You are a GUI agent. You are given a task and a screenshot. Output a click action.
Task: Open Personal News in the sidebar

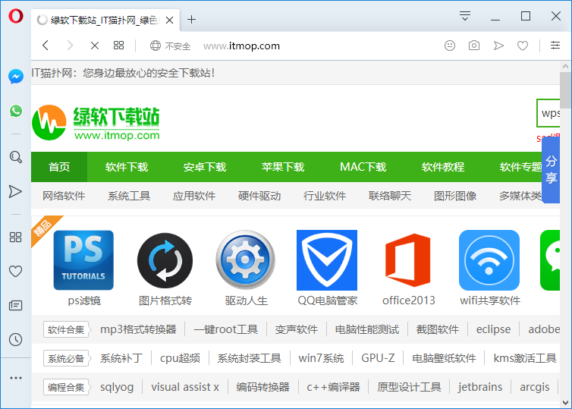pyautogui.click(x=15, y=305)
